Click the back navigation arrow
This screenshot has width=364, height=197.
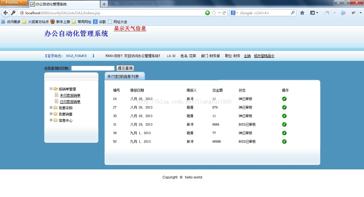6,13
